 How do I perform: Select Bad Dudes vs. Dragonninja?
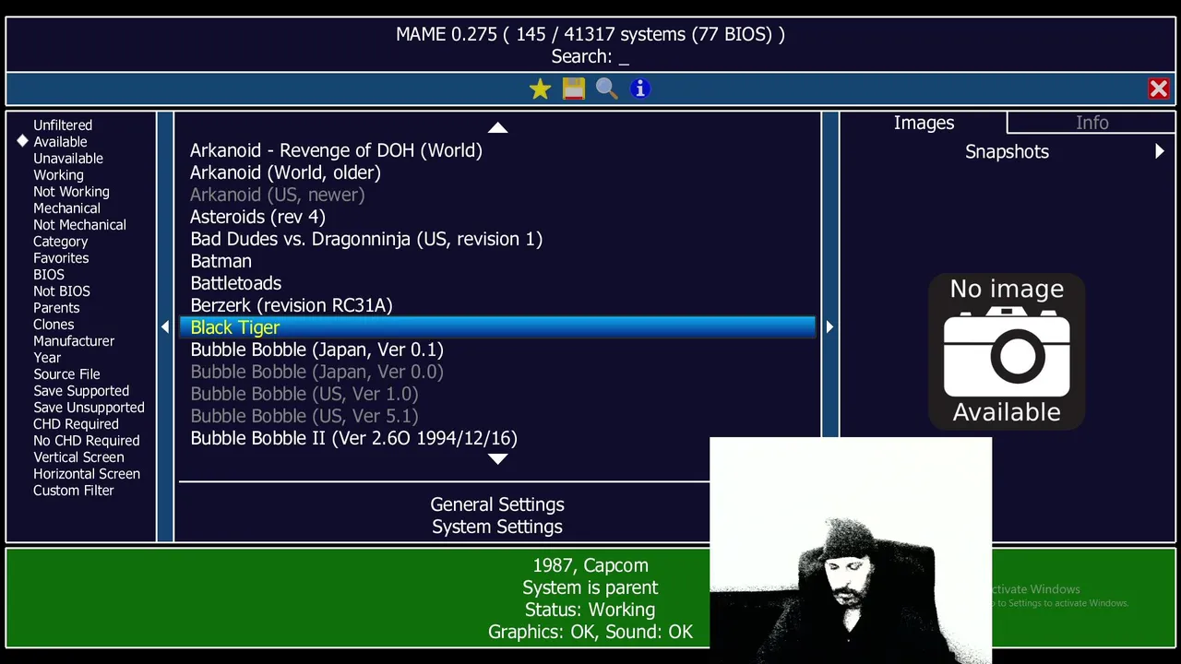point(497,239)
